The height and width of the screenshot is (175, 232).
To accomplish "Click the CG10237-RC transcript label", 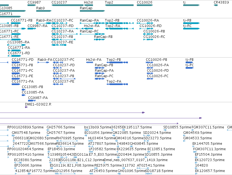I will [x=62, y=20].
